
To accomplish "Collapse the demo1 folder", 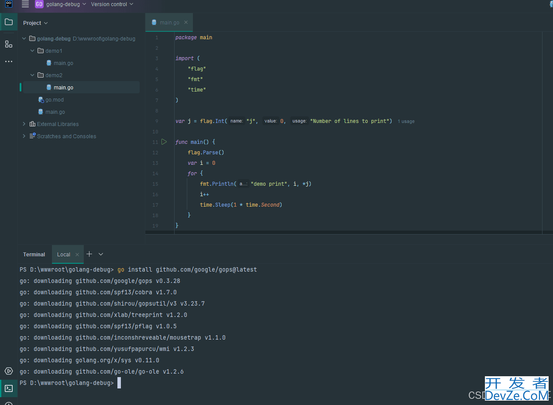I will tap(32, 51).
